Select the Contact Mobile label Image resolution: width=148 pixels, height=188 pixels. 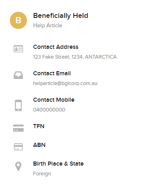[x=54, y=100]
